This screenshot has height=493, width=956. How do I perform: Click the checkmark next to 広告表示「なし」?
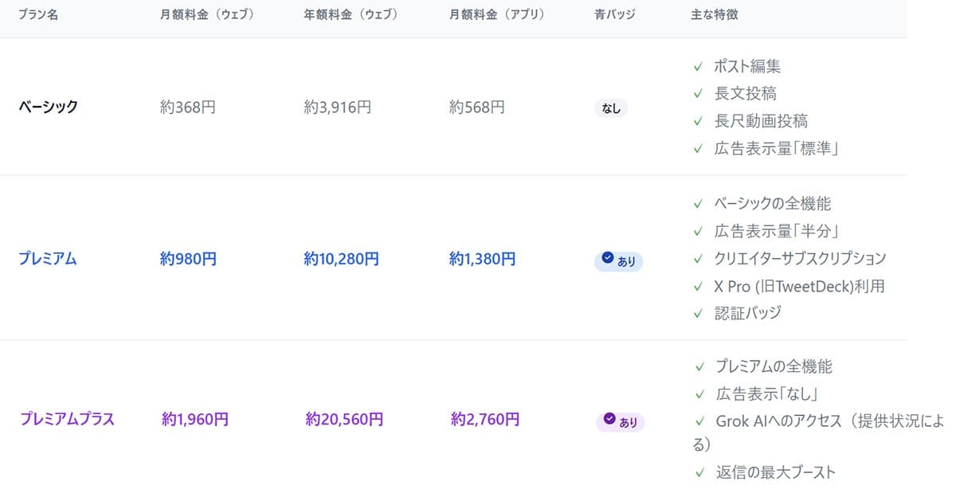point(699,394)
